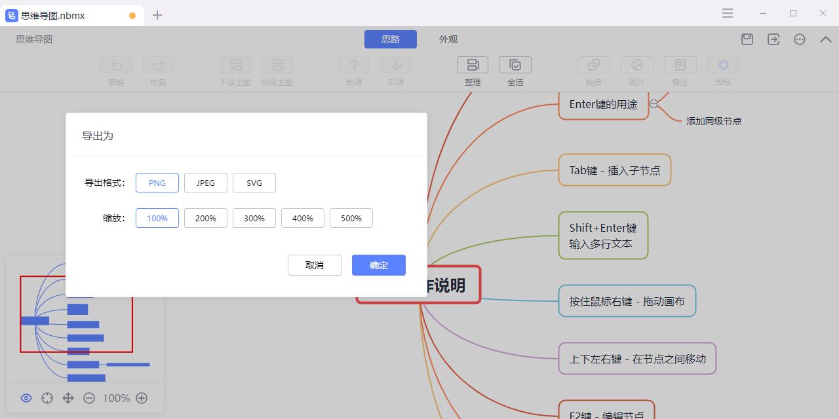This screenshot has width=839, height=419.
Task: Collapse the Enter键的用途 node
Action: click(654, 104)
